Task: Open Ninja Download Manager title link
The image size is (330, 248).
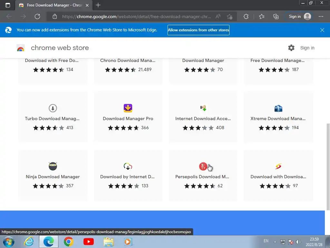Action: [53, 177]
